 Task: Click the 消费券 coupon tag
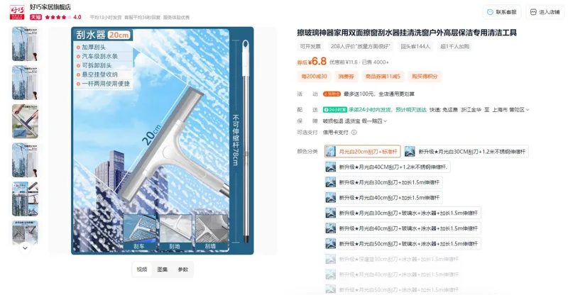pyautogui.click(x=346, y=77)
